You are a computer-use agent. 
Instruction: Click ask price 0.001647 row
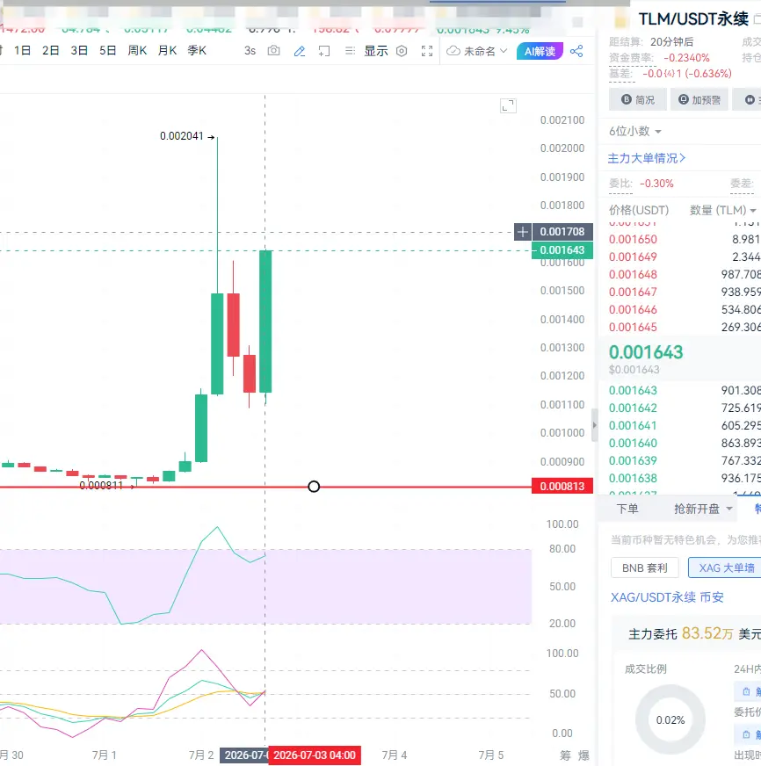coord(684,293)
